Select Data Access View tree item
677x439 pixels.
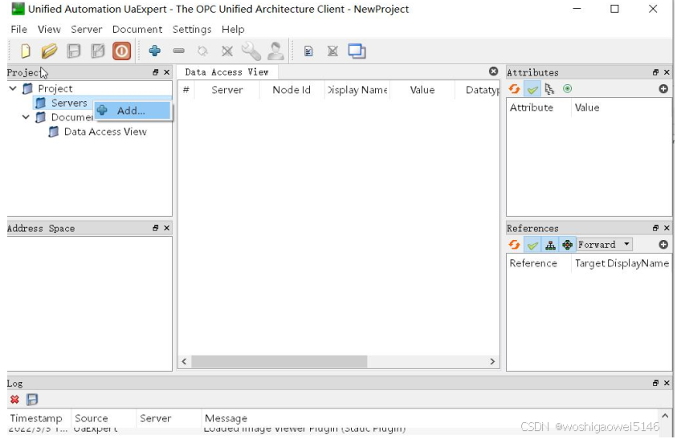105,132
